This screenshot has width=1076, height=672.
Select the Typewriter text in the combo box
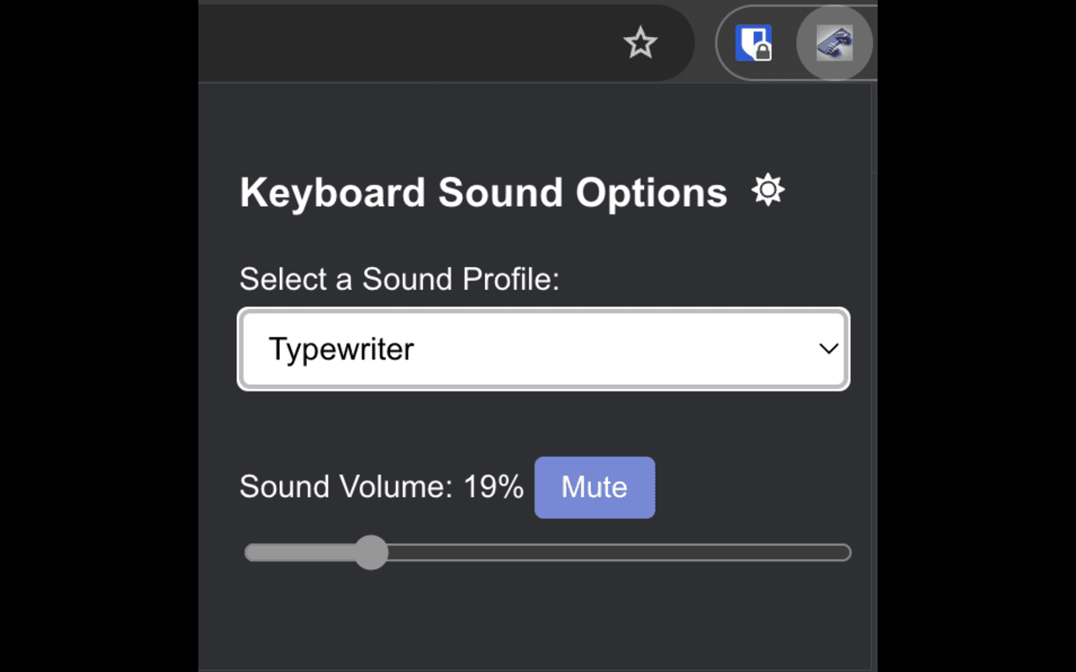click(x=341, y=349)
